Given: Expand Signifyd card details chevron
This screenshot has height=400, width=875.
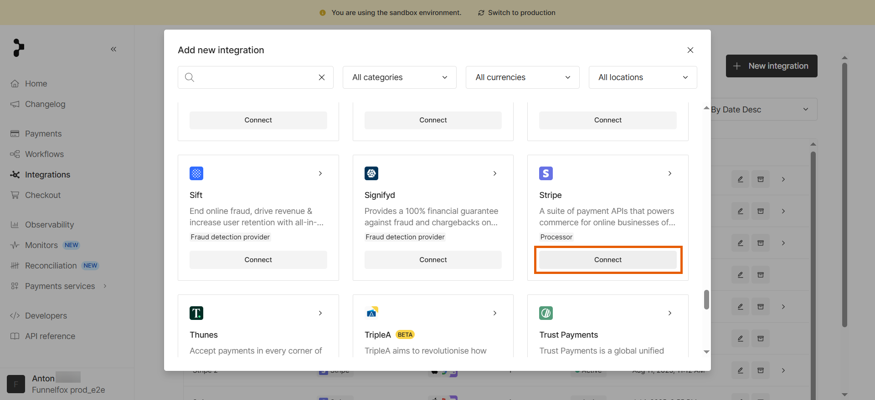Looking at the screenshot, I should click(495, 173).
